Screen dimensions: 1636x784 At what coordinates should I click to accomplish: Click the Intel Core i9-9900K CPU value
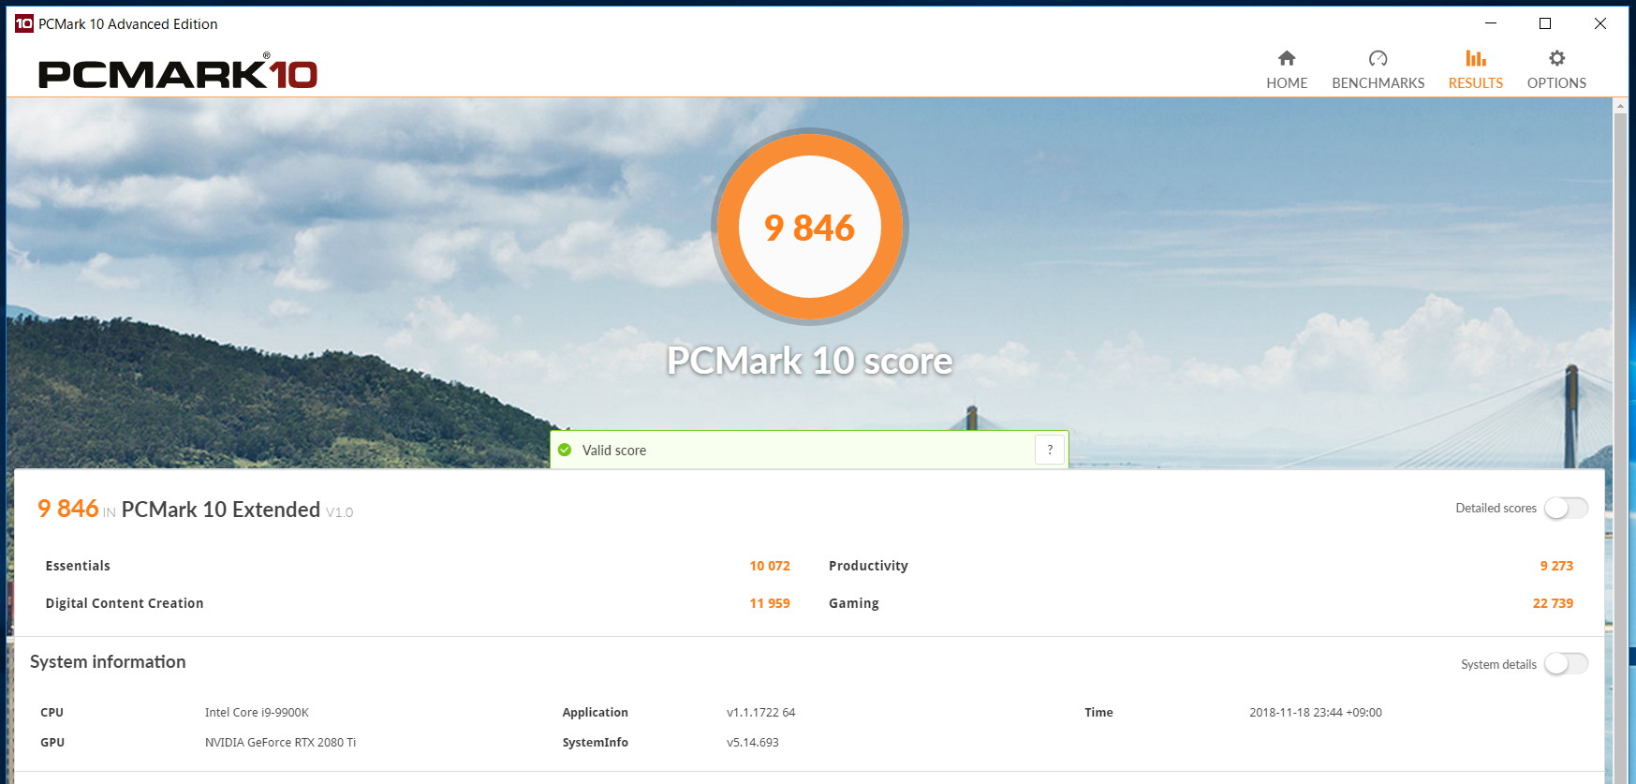click(x=257, y=713)
